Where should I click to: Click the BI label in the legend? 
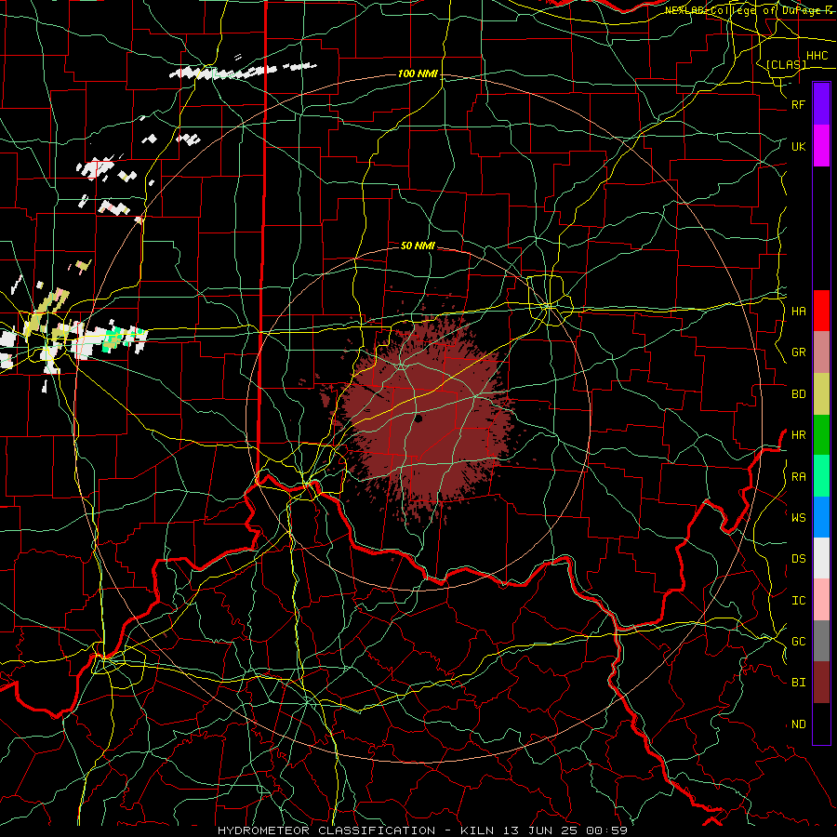(799, 683)
